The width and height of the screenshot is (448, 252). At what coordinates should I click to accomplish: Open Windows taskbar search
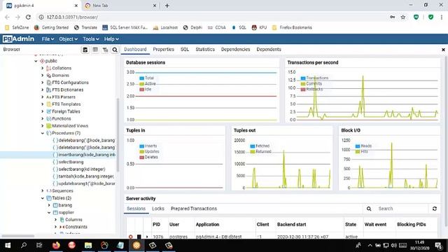[x=24, y=245]
